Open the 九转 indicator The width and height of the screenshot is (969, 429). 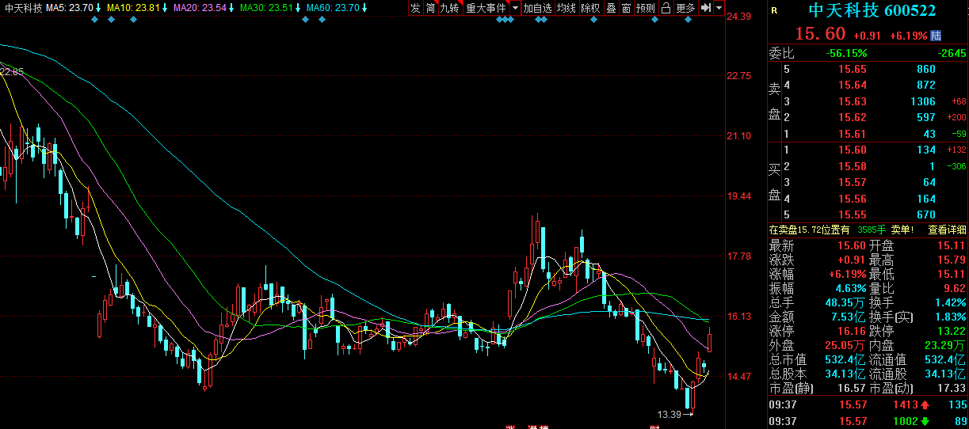click(x=449, y=8)
